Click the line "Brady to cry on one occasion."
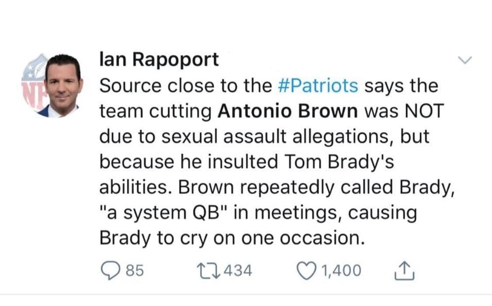The width and height of the screenshot is (492, 306). click(x=232, y=238)
